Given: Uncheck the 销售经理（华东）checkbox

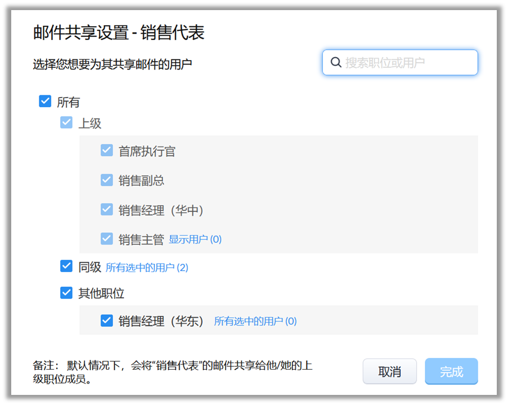Looking at the screenshot, I should pyautogui.click(x=107, y=321).
